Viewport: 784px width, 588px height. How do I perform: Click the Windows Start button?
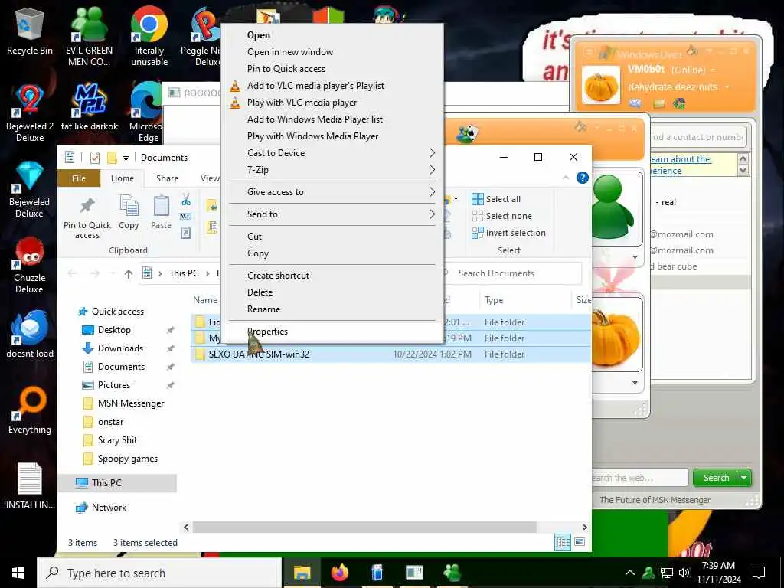tap(18, 573)
